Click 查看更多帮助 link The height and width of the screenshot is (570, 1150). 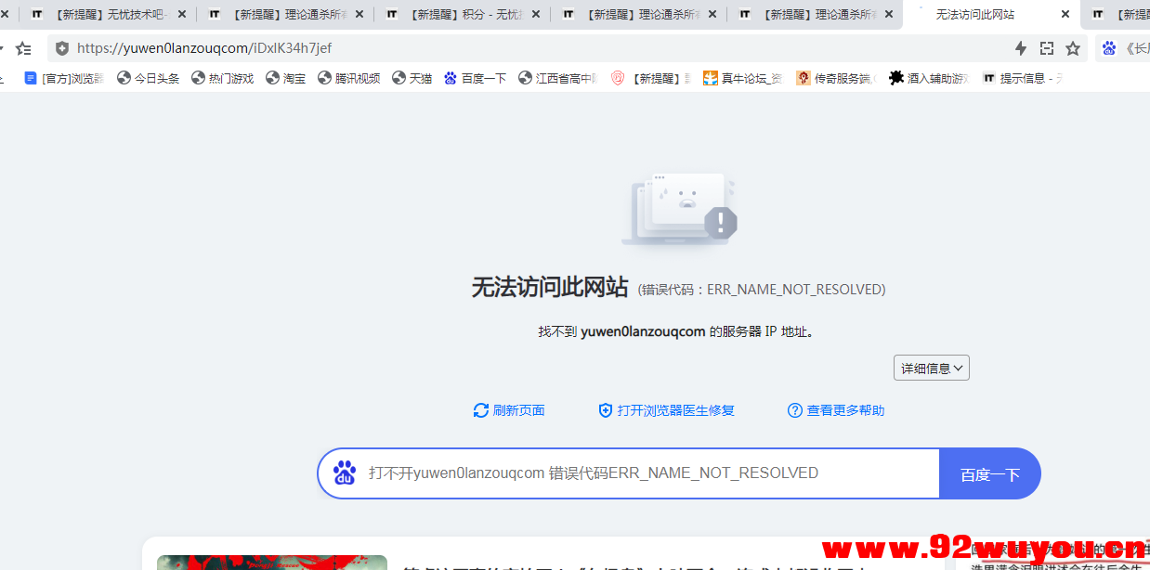(835, 409)
